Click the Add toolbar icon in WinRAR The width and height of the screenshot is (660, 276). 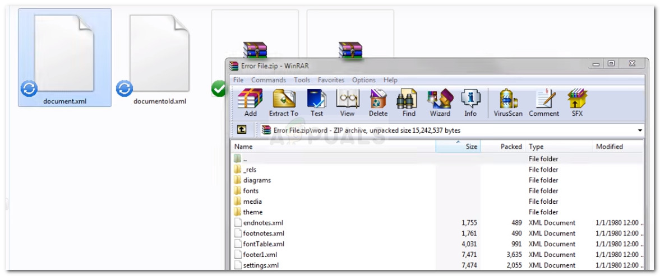point(250,102)
